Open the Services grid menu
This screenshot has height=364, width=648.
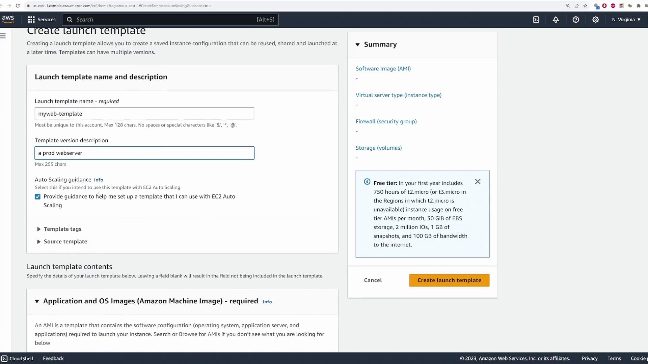click(x=41, y=20)
